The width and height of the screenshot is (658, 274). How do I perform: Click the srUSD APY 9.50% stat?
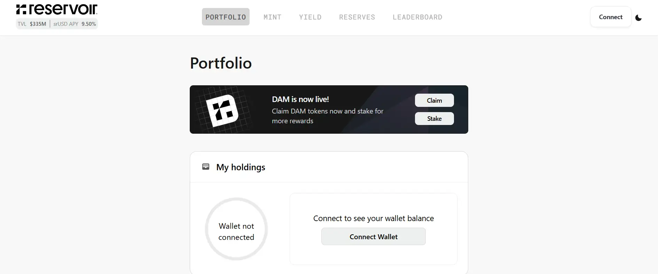tap(75, 24)
